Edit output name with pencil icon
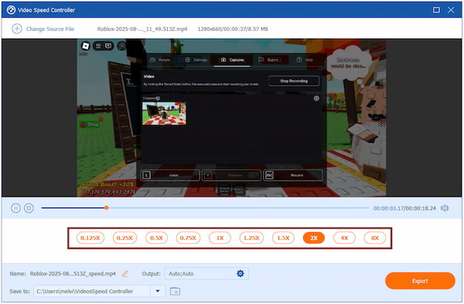Screen dimensions: 464x304 125,274
